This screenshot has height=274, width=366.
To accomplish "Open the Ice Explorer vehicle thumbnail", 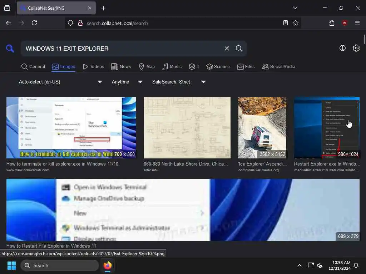I will coord(262,128).
